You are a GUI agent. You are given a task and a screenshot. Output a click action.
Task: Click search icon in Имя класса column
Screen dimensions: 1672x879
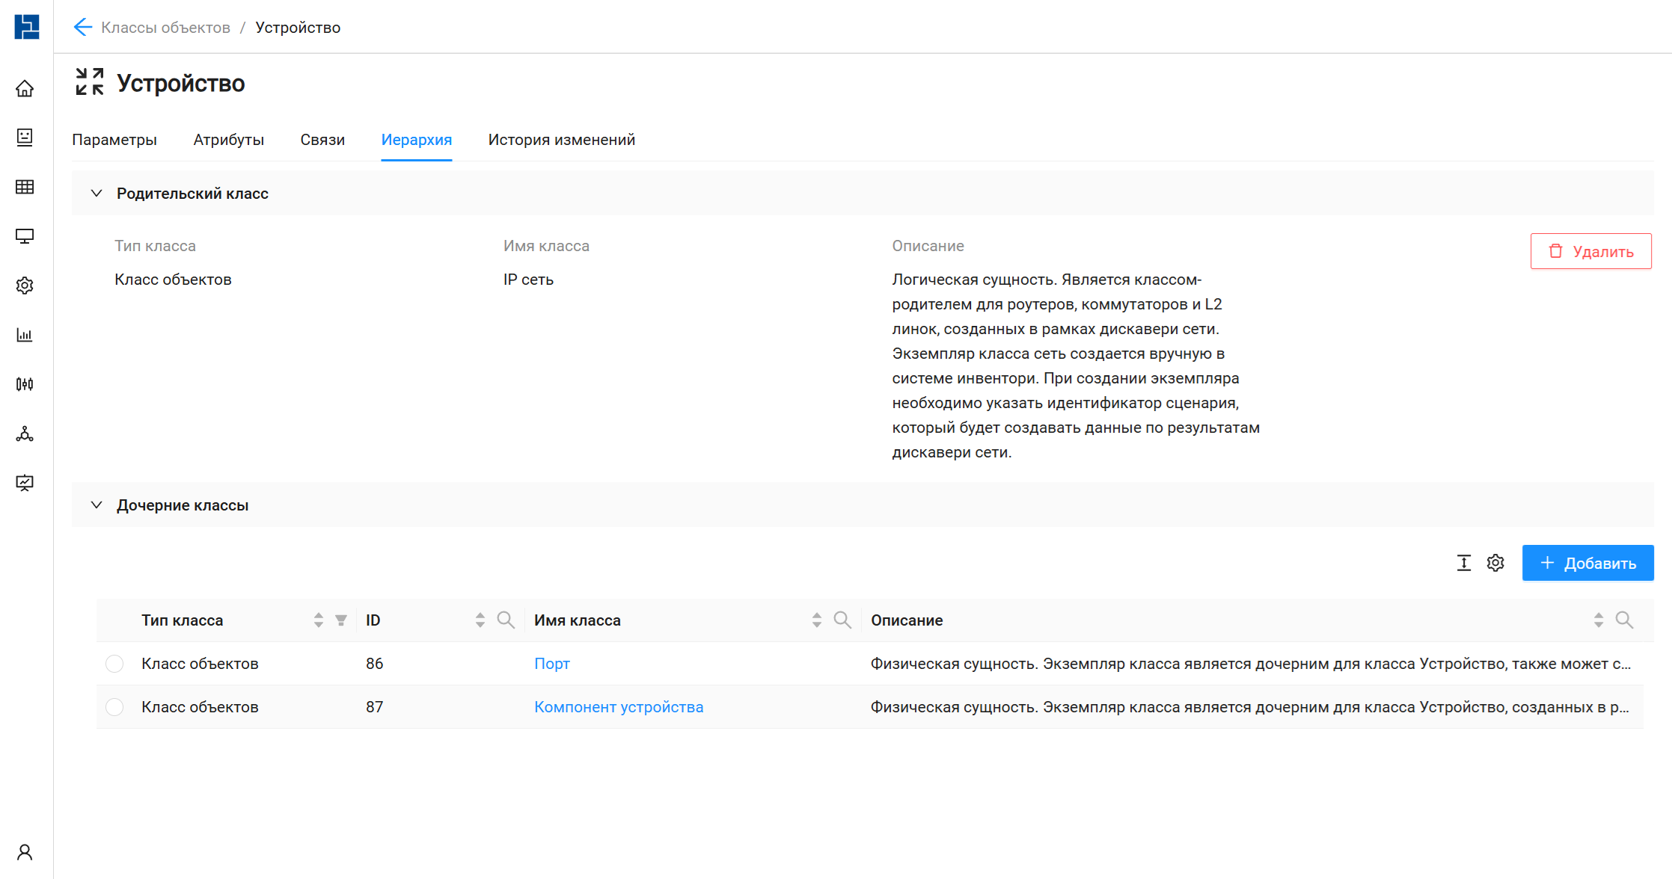[x=842, y=620]
